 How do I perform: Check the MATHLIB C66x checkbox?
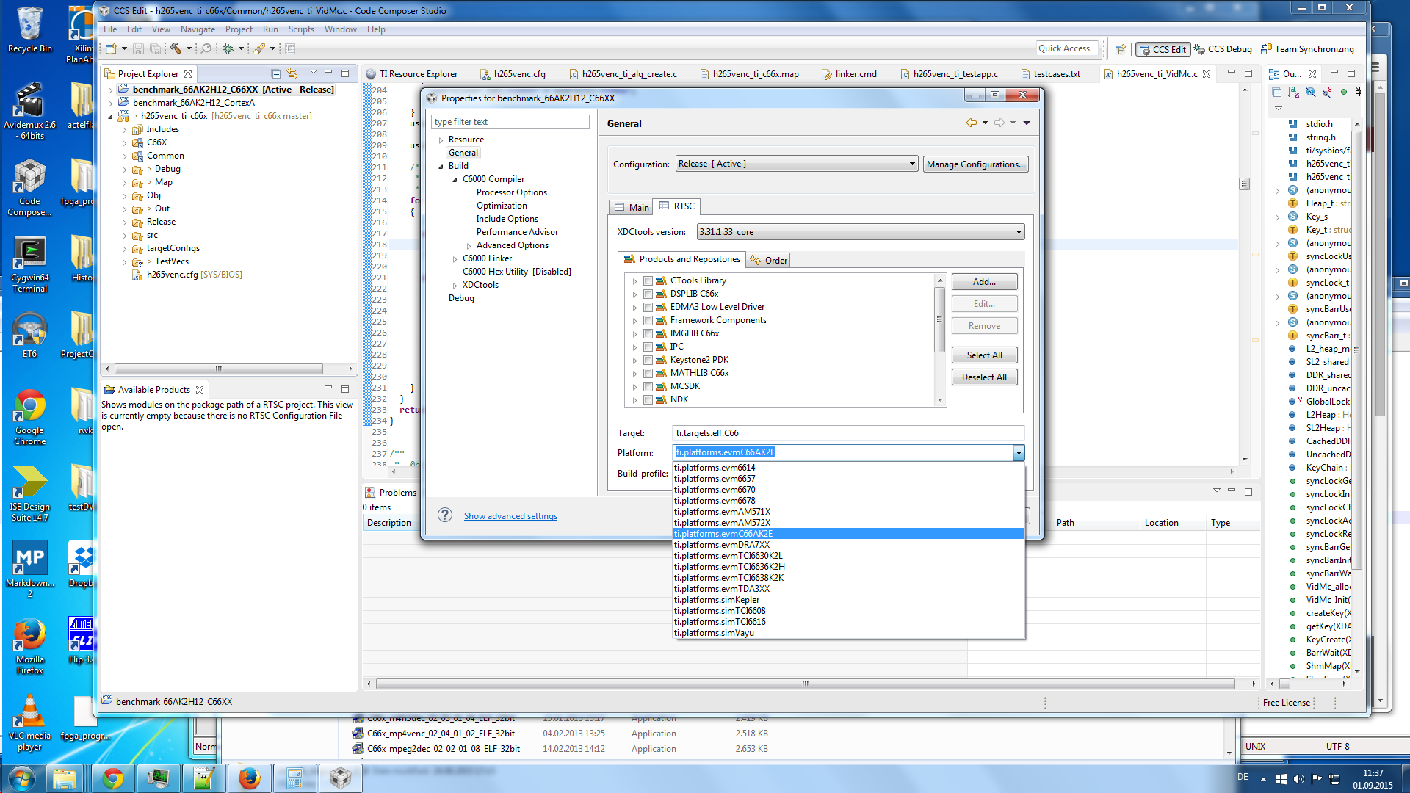pos(648,373)
